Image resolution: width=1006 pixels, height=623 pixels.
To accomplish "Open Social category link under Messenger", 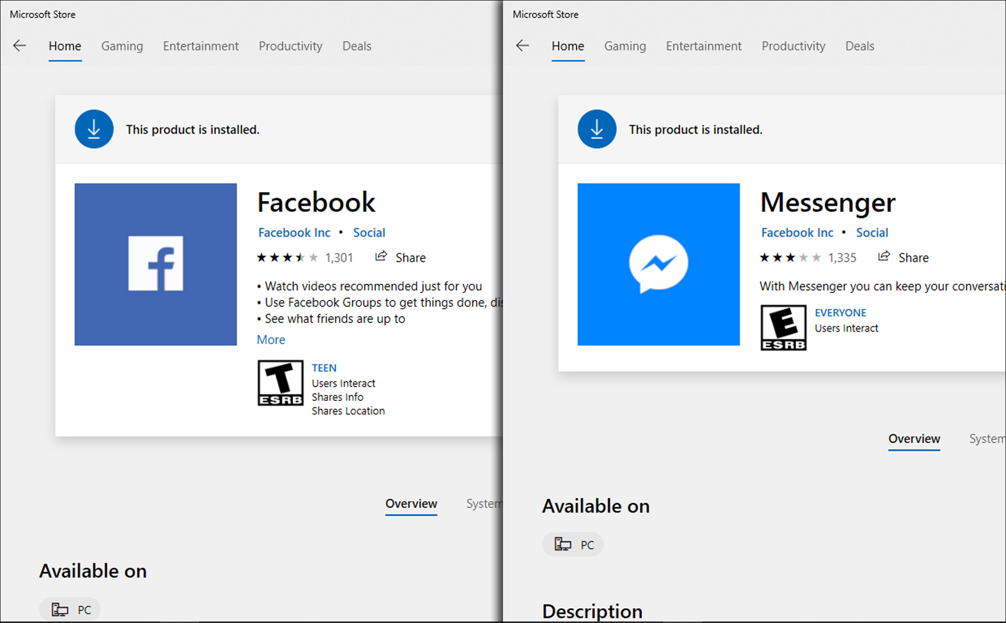I will point(872,232).
